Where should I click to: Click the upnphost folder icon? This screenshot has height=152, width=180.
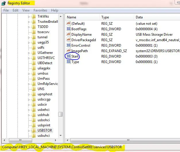(x=34, y=94)
